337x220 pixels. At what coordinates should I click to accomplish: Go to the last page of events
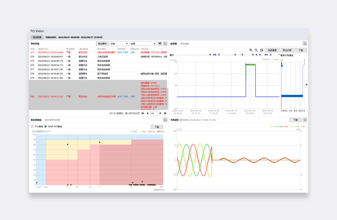tap(165, 114)
